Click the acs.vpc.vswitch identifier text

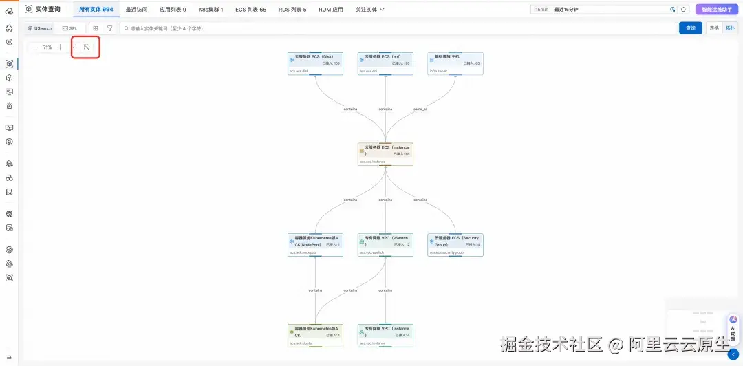tap(371, 252)
